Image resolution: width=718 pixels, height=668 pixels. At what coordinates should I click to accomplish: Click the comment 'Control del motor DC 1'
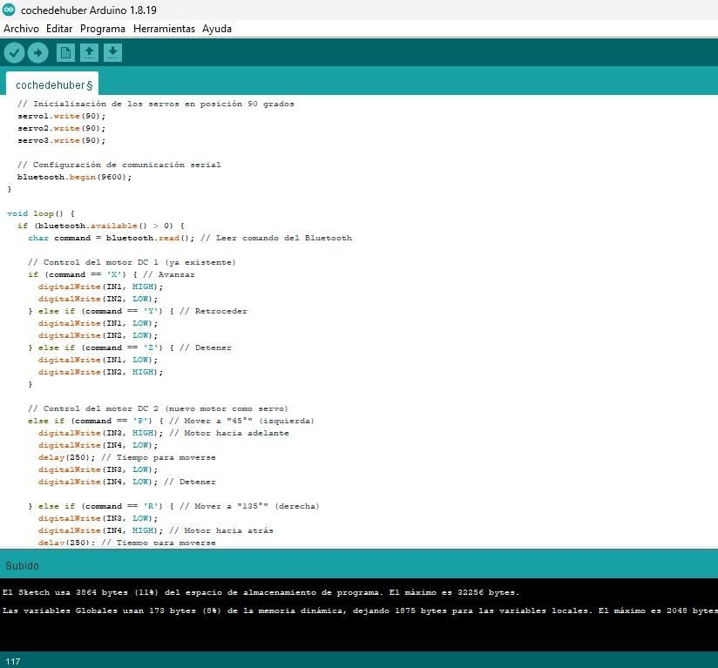(x=132, y=263)
